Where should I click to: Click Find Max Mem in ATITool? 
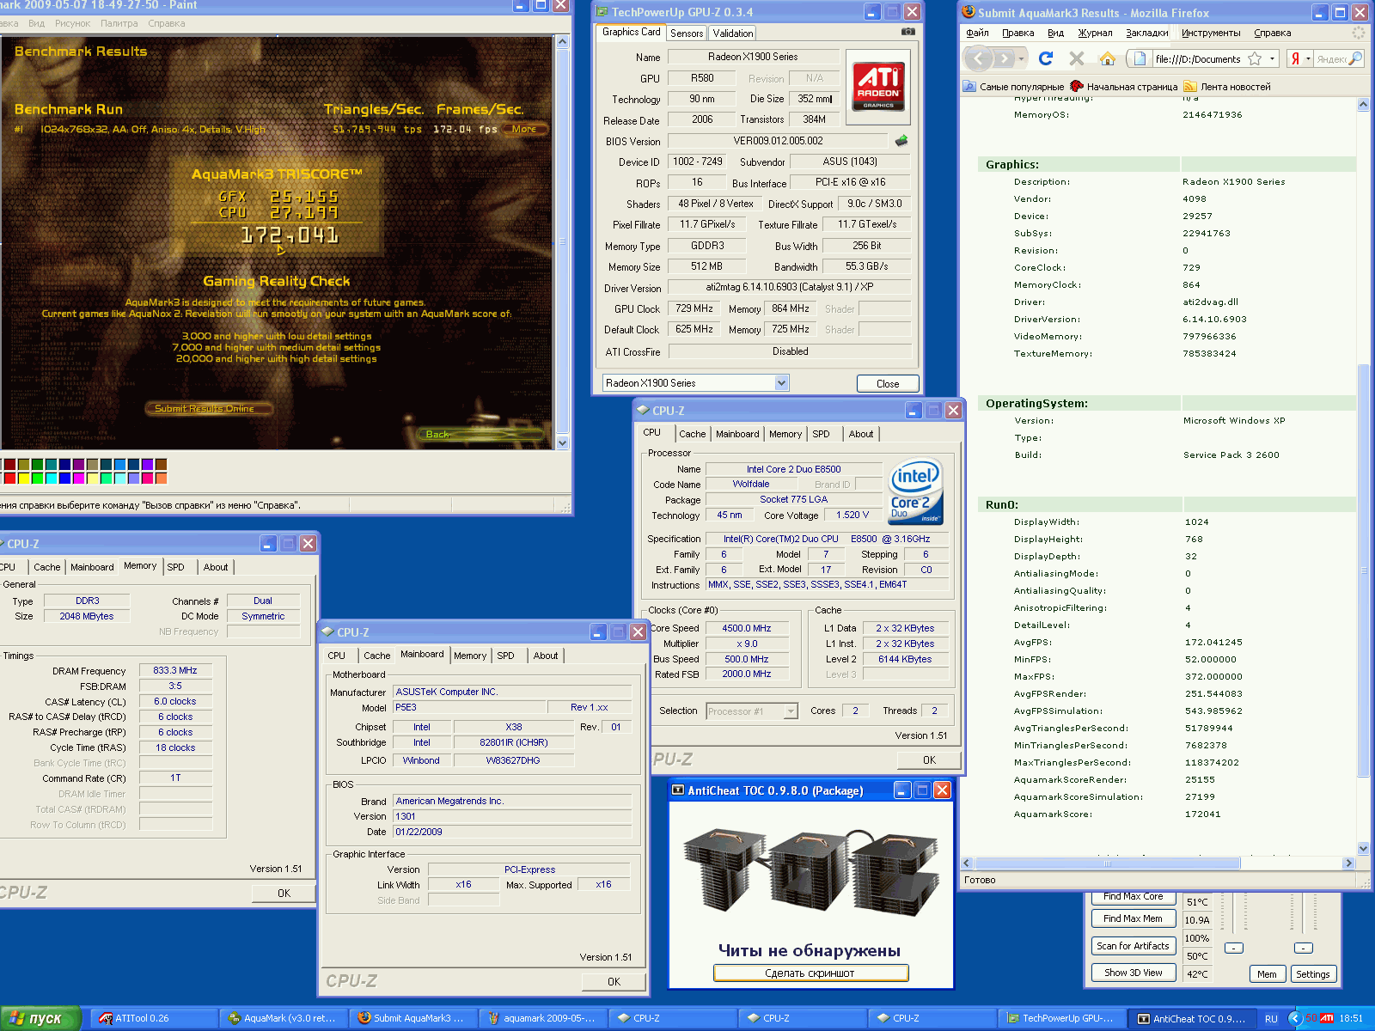point(1133,918)
